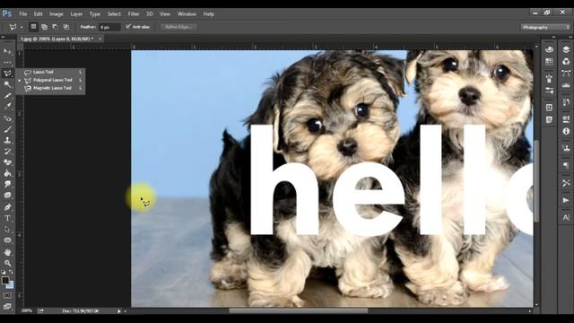Open the Channels panel icon
This screenshot has width=574, height=323.
click(x=566, y=62)
